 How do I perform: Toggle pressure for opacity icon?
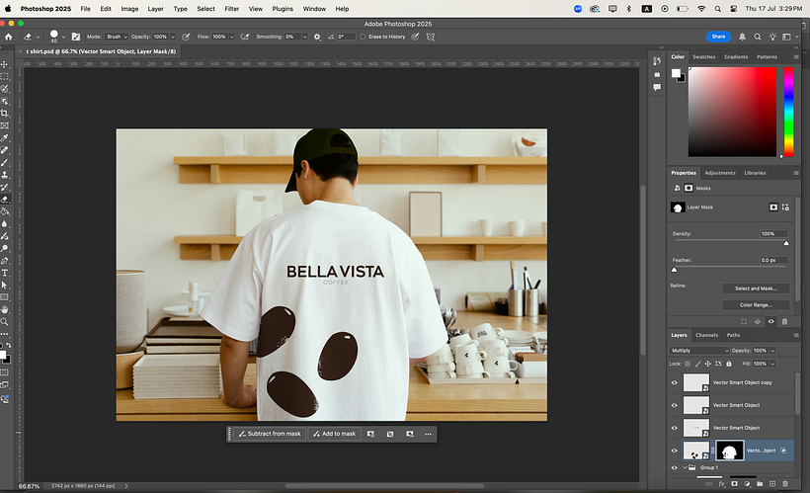pos(186,37)
